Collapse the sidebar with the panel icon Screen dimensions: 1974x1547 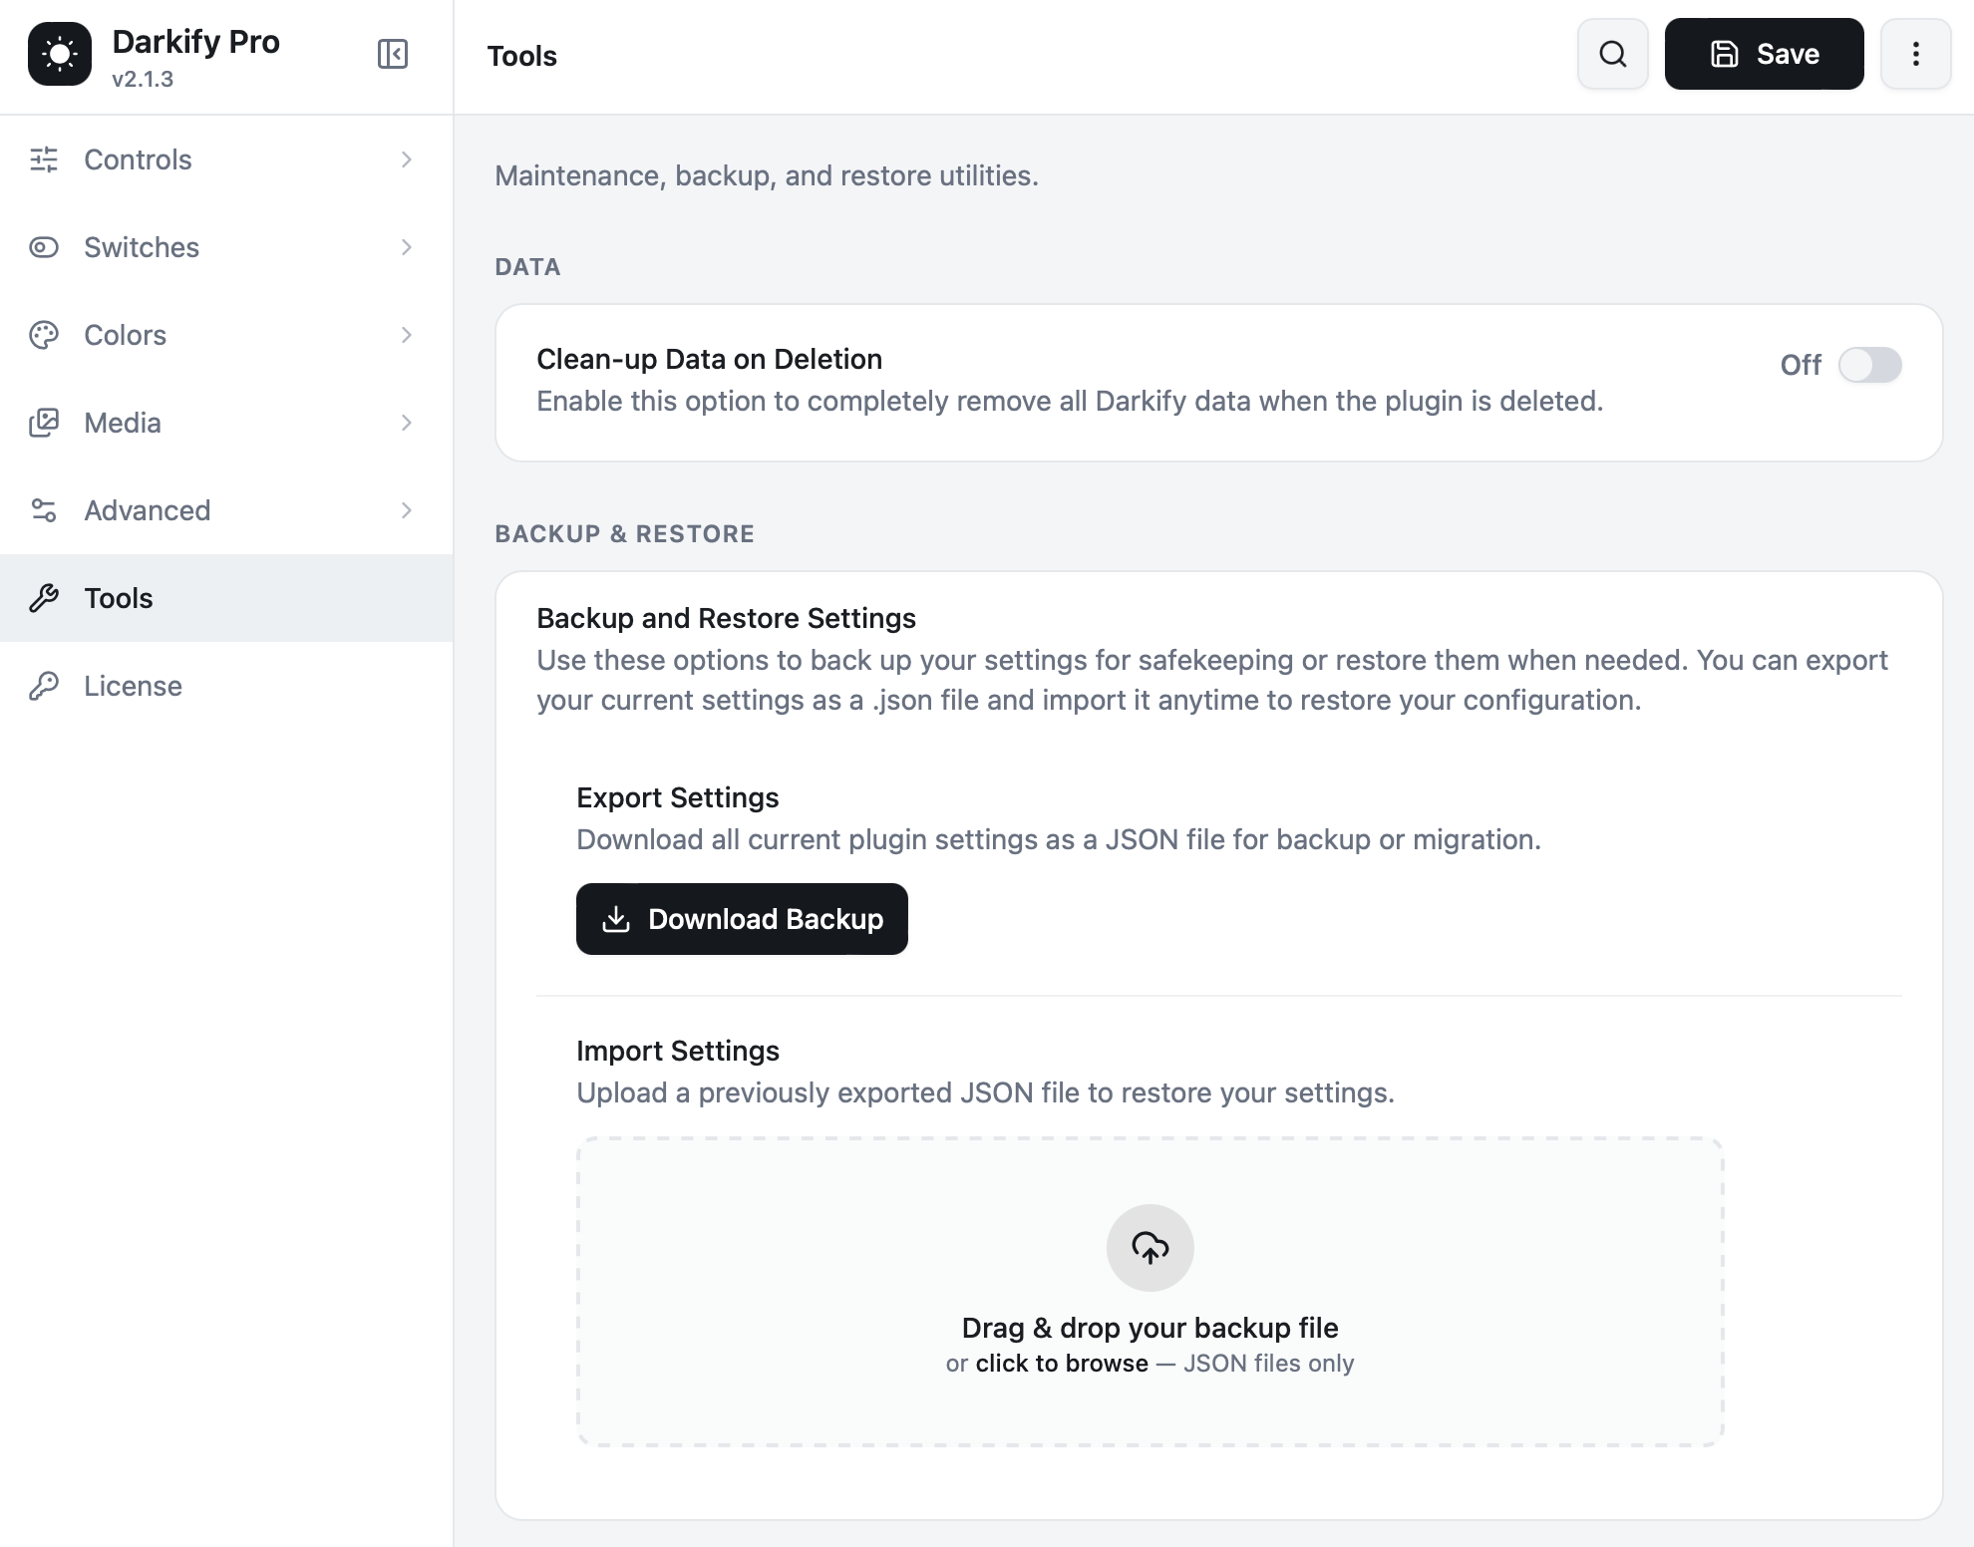pyautogui.click(x=393, y=54)
